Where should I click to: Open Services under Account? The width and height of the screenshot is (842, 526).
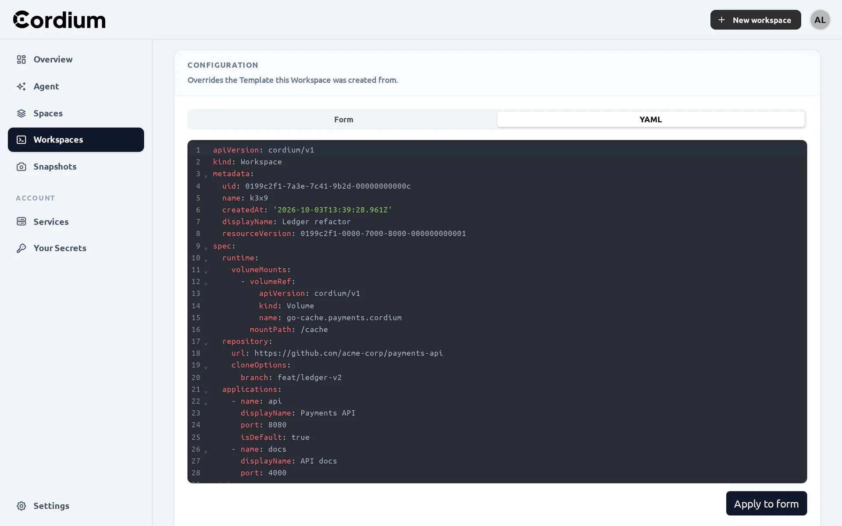[76, 221]
